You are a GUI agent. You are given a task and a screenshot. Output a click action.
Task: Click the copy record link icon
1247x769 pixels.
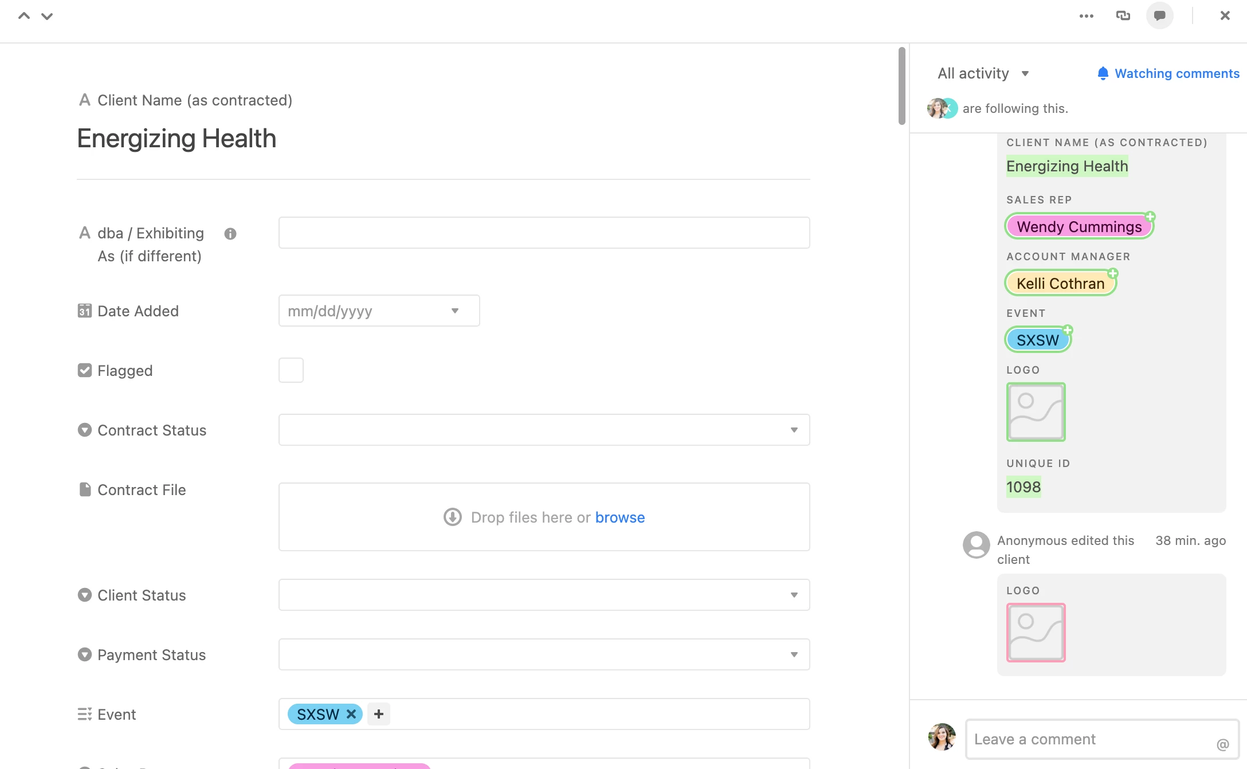(x=1123, y=16)
